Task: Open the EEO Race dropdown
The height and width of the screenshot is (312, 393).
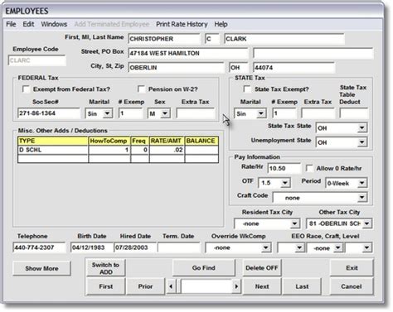Action: (x=299, y=247)
